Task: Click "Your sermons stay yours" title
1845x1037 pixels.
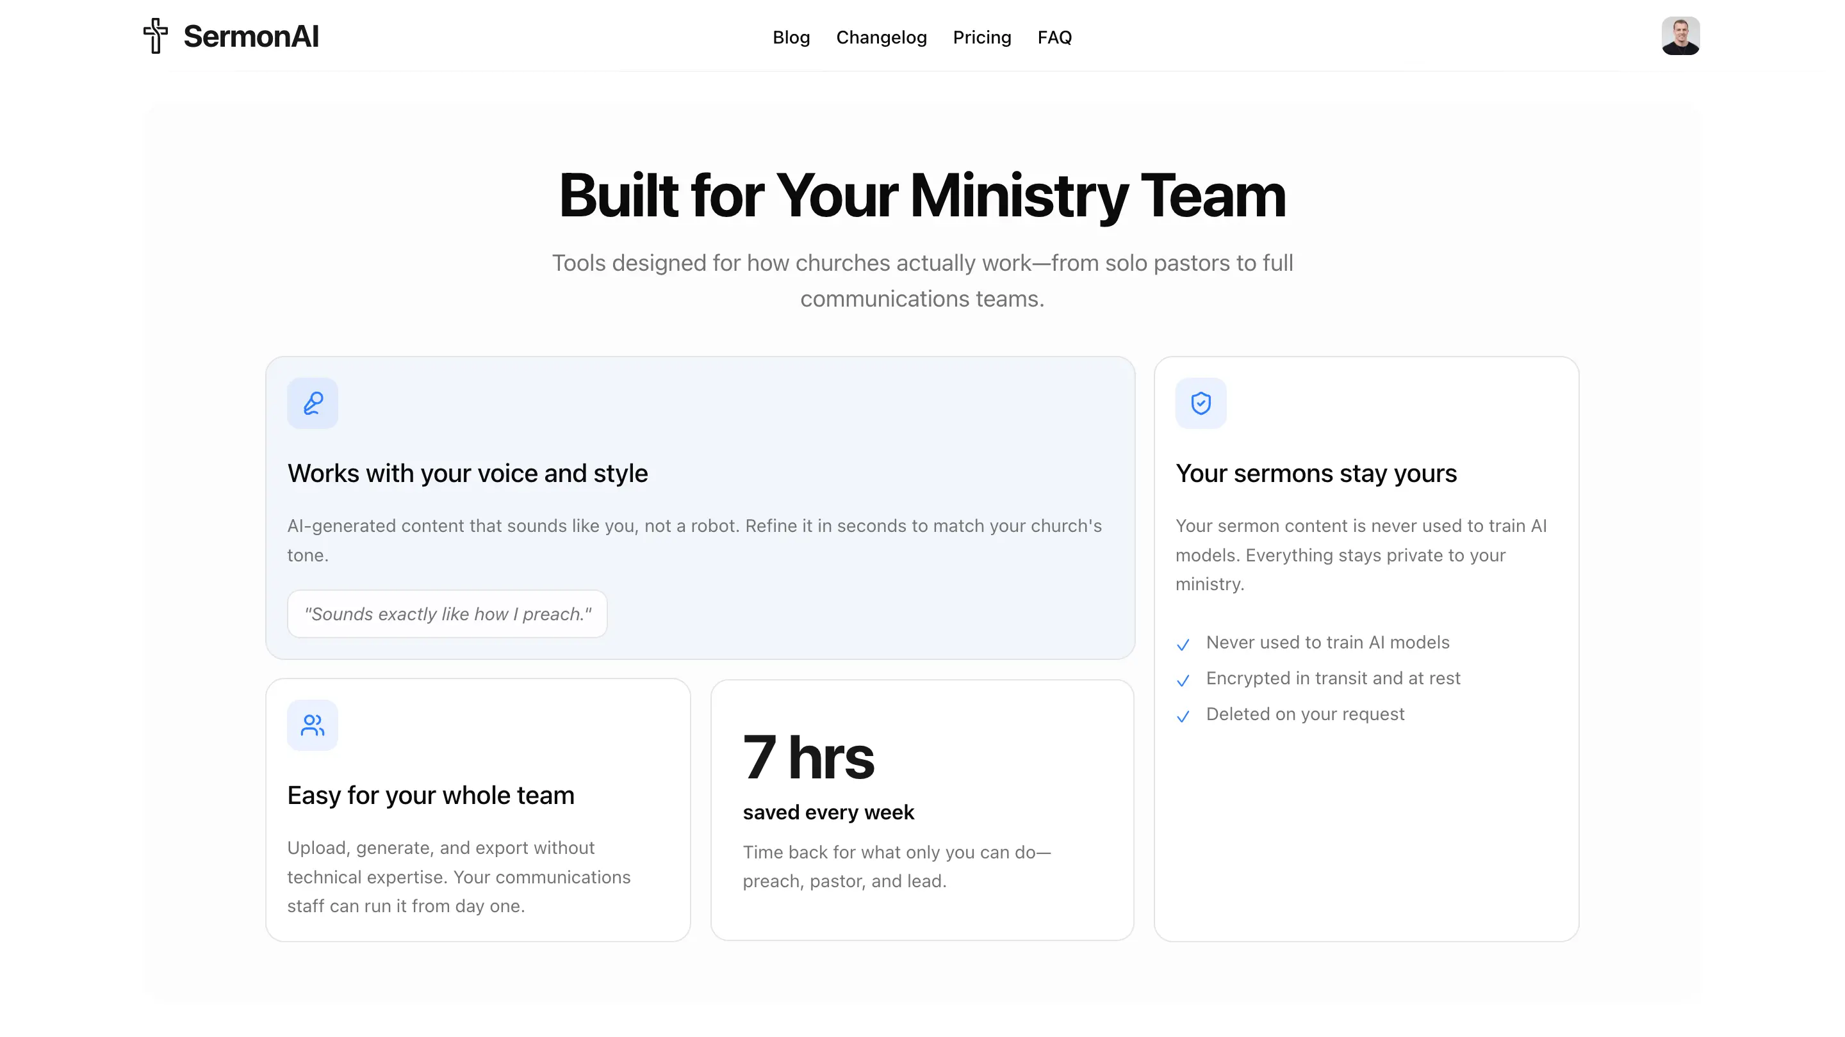Action: click(1316, 473)
